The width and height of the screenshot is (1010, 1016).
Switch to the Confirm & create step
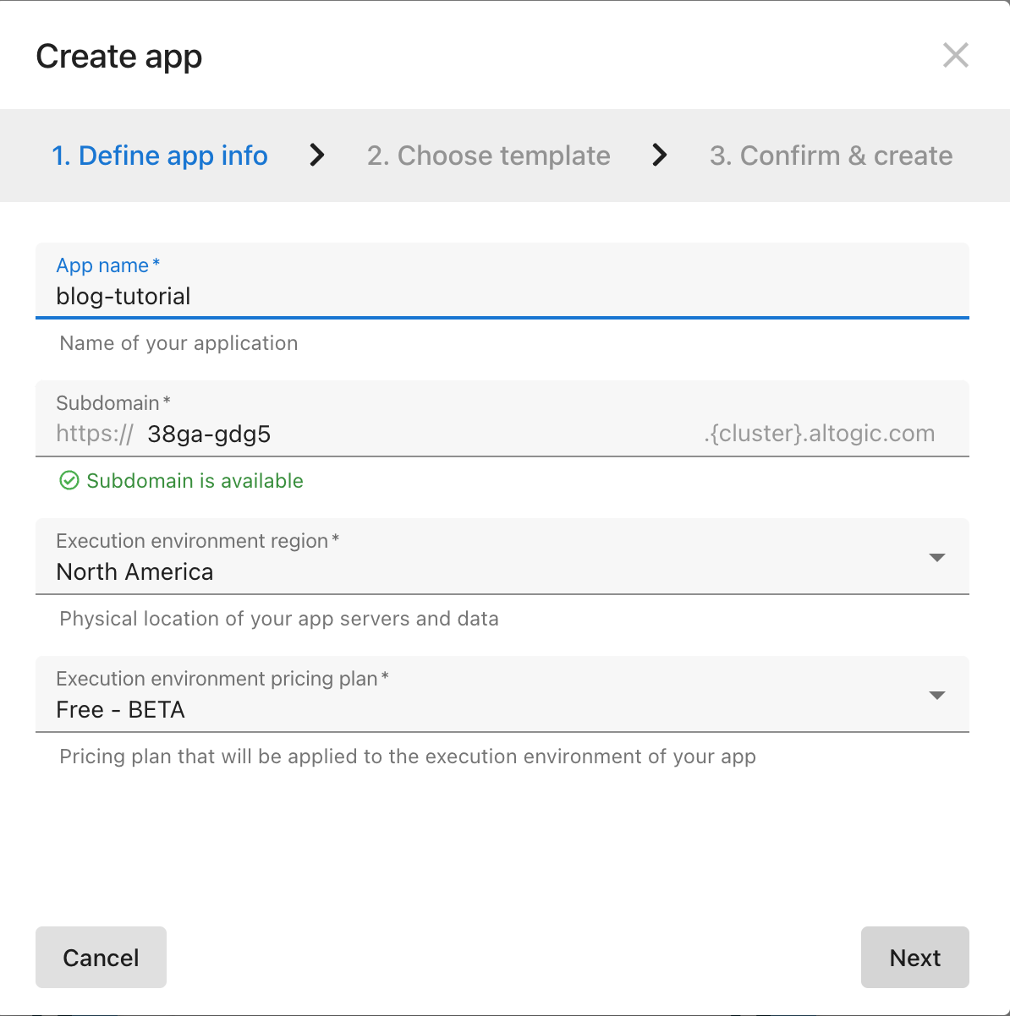[x=831, y=156]
